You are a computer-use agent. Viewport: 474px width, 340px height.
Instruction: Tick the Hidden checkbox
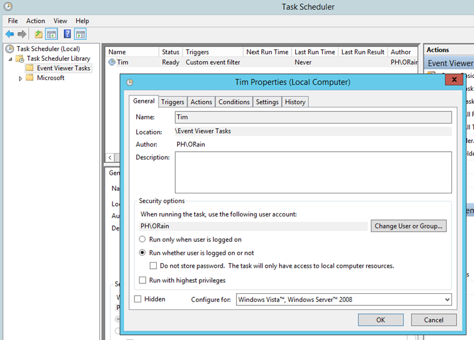(138, 299)
